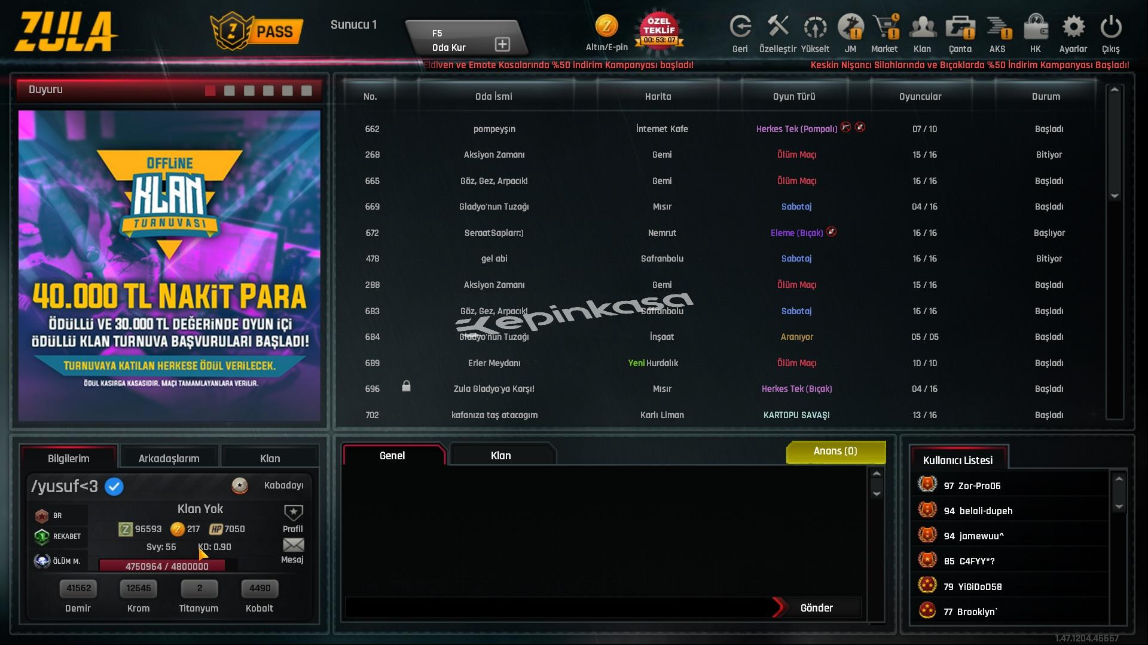Image resolution: width=1148 pixels, height=645 pixels.
Task: Click the Kobalt 4490 resource counter
Action: point(259,588)
